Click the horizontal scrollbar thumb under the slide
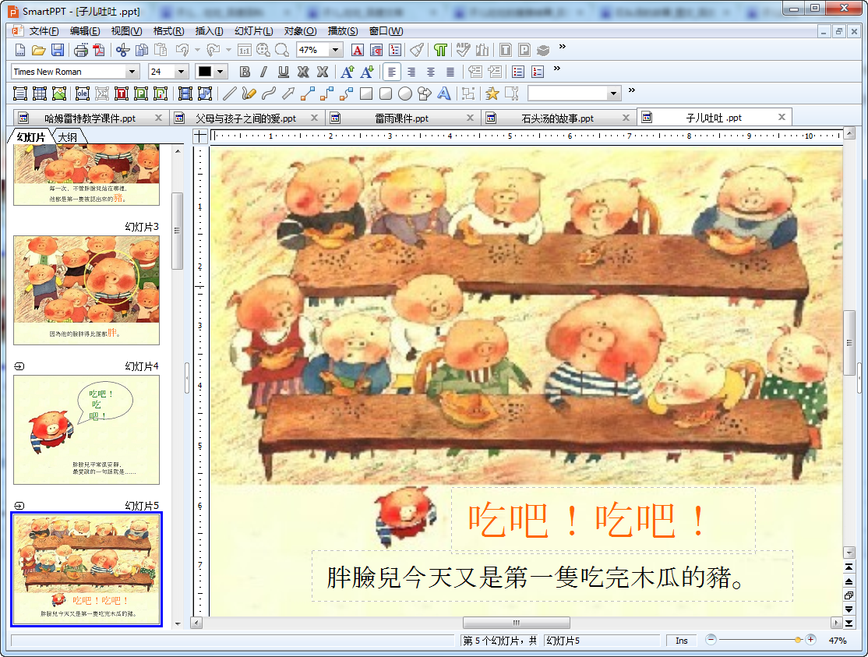The width and height of the screenshot is (868, 657). point(516,623)
